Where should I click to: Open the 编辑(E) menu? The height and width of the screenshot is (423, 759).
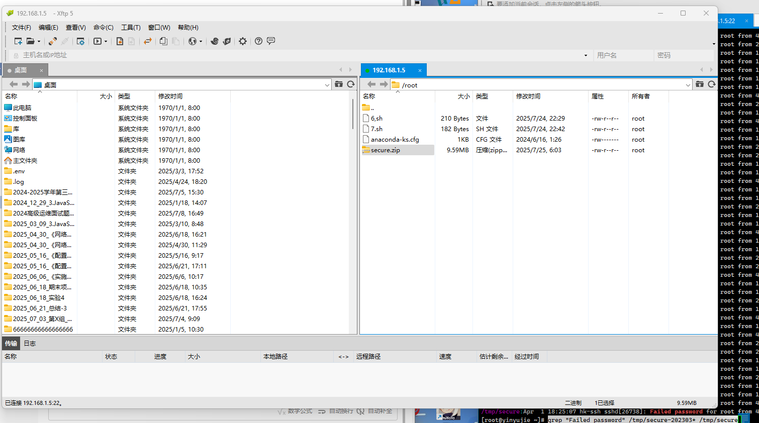tap(48, 28)
